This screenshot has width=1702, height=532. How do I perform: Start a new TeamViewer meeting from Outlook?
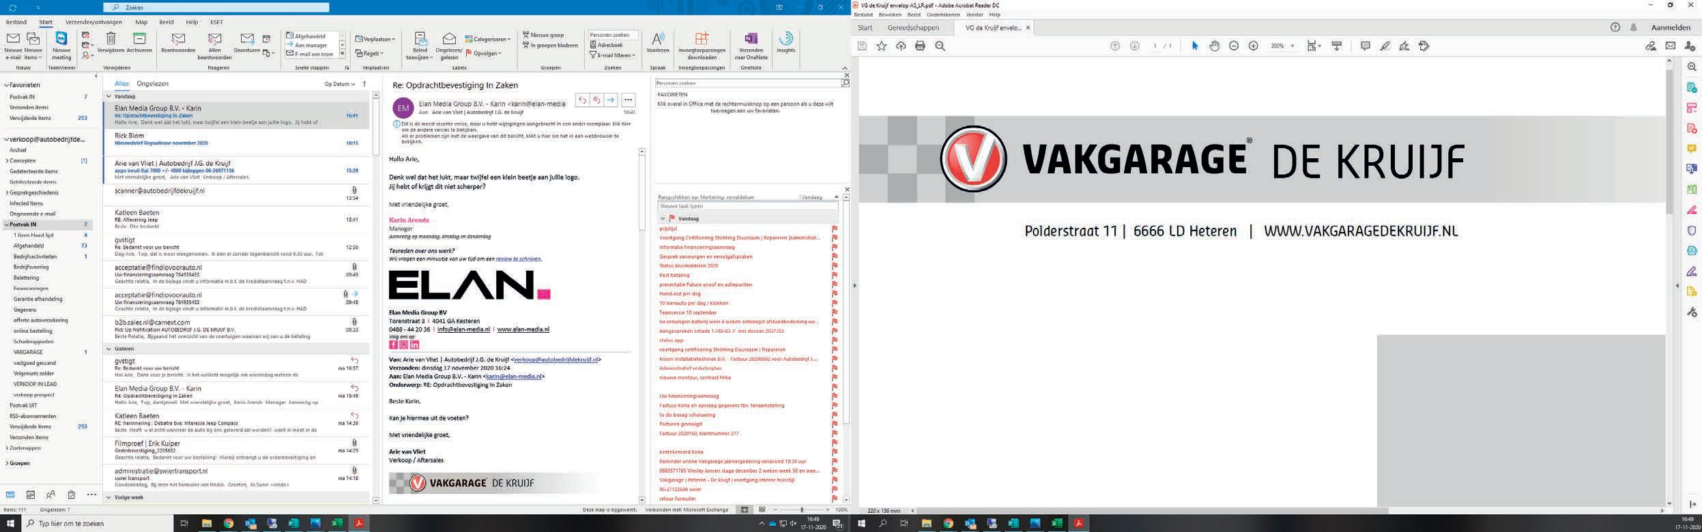point(61,46)
